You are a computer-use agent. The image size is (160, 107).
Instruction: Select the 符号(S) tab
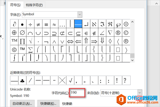point(15,5)
